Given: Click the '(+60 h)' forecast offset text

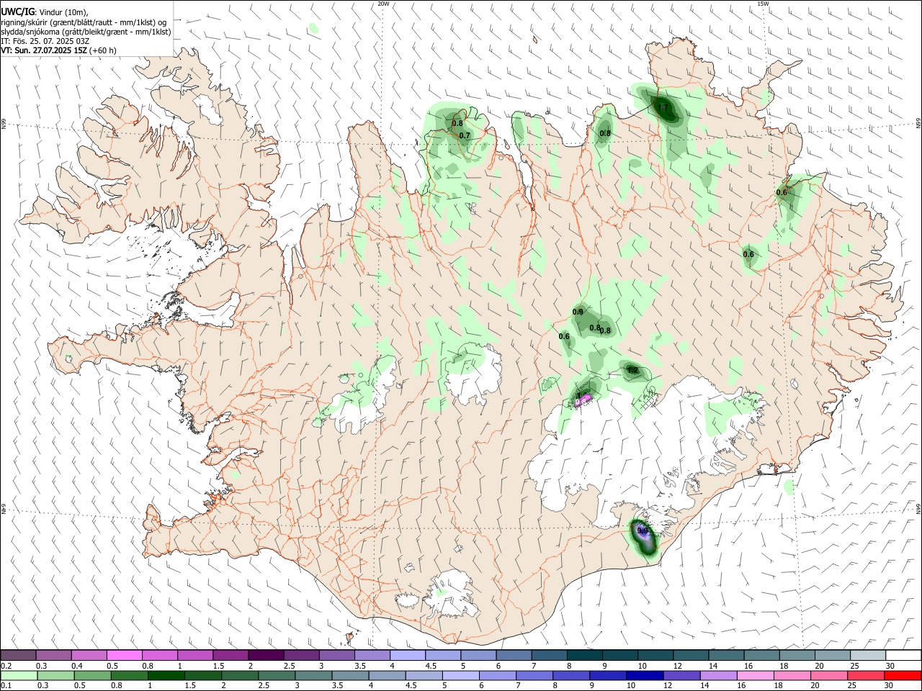Looking at the screenshot, I should tap(103, 50).
